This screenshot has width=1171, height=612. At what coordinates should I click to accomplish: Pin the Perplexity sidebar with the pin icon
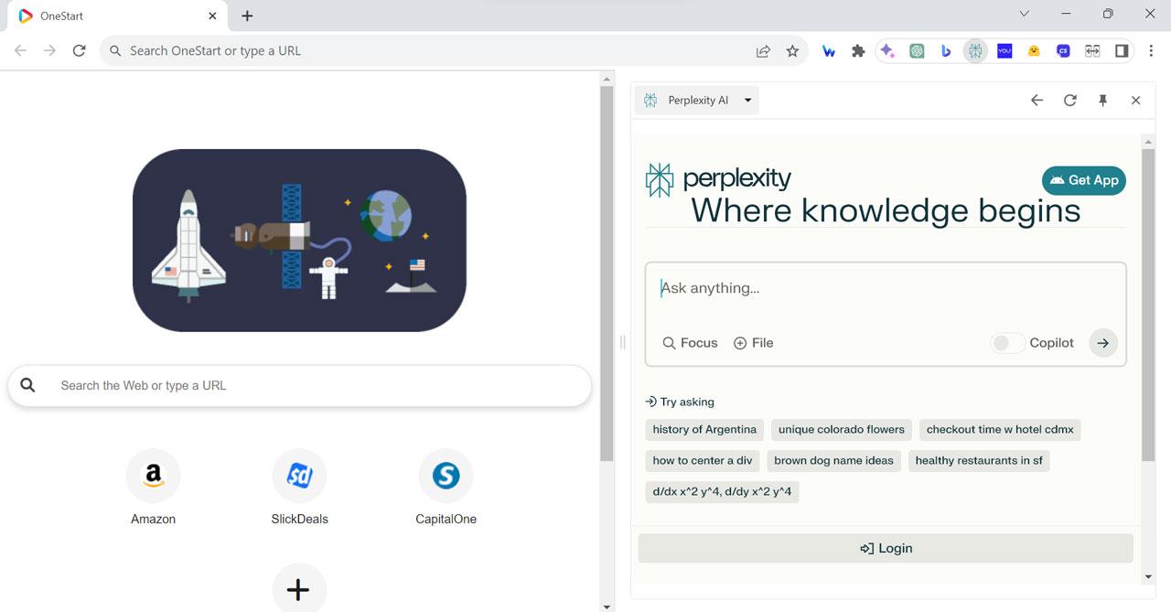(1103, 100)
